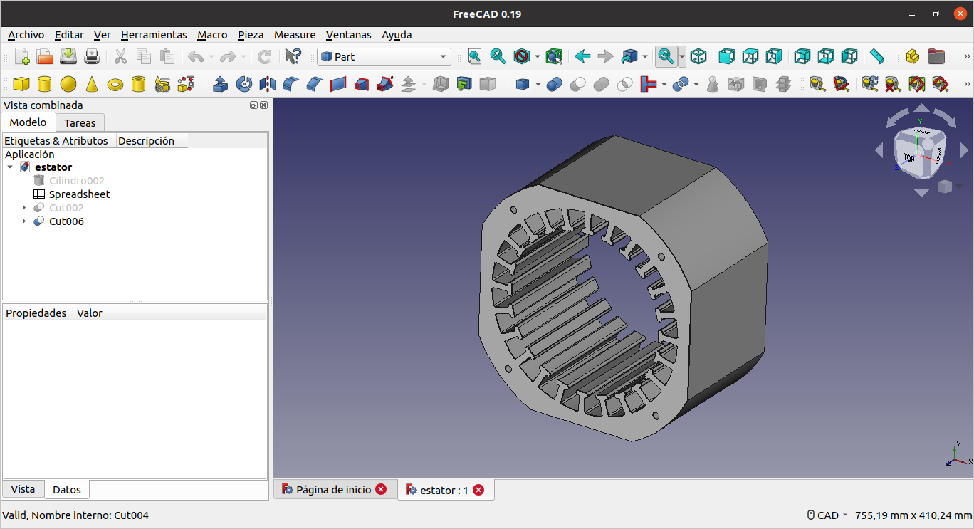The width and height of the screenshot is (974, 529).
Task: Toggle all measurements with green-framed icon
Action: [916, 85]
